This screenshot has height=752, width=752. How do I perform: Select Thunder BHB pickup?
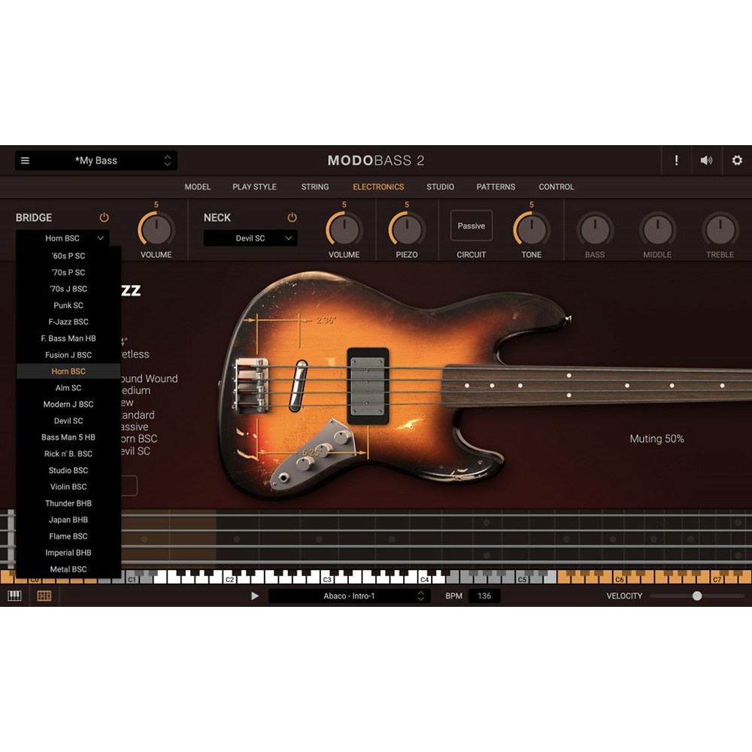pyautogui.click(x=68, y=504)
